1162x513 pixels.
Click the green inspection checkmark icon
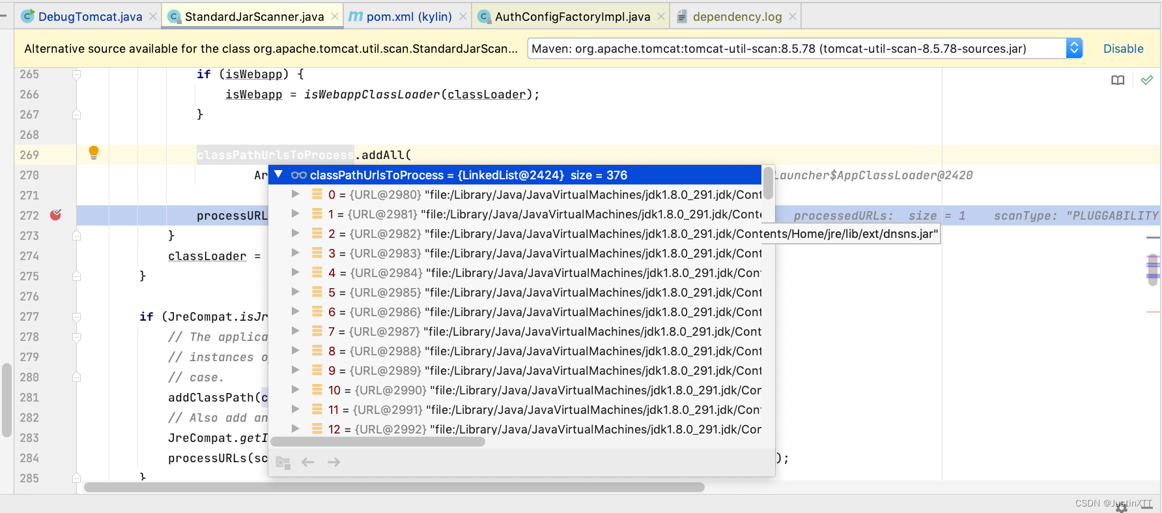click(x=1147, y=80)
